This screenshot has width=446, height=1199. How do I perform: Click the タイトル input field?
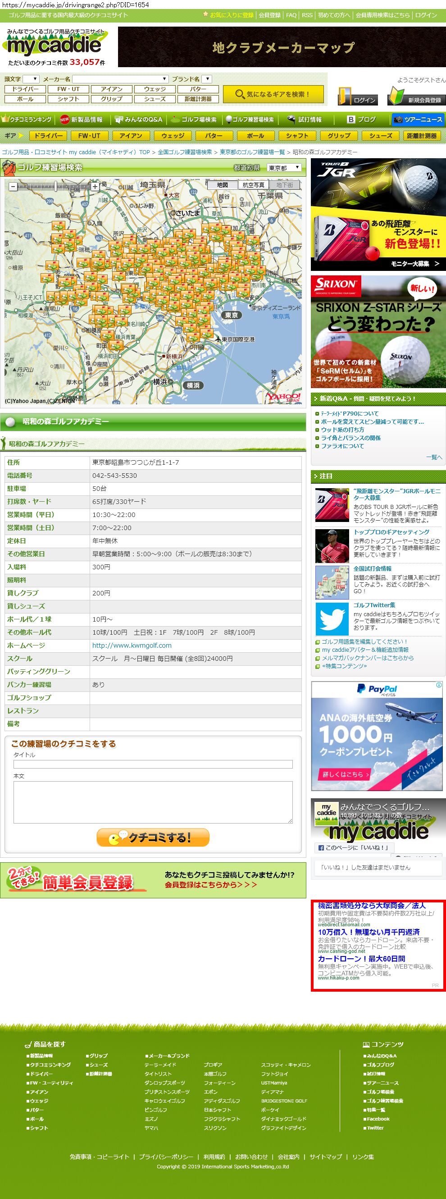coord(153,764)
